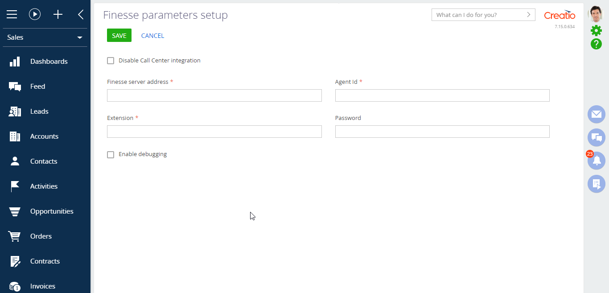Image resolution: width=609 pixels, height=293 pixels.
Task: Open the system designer gear icon
Action: 596,30
